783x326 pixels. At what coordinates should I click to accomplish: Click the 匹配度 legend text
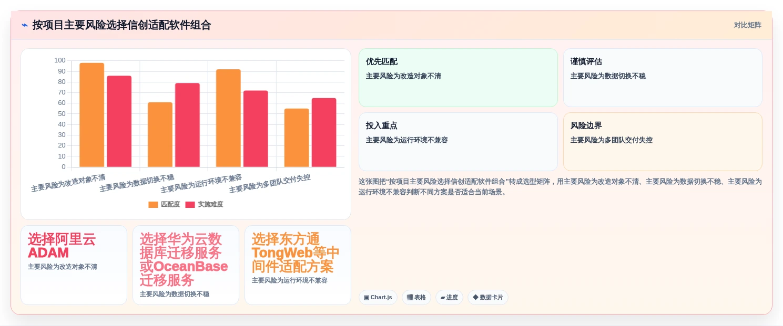pyautogui.click(x=170, y=205)
